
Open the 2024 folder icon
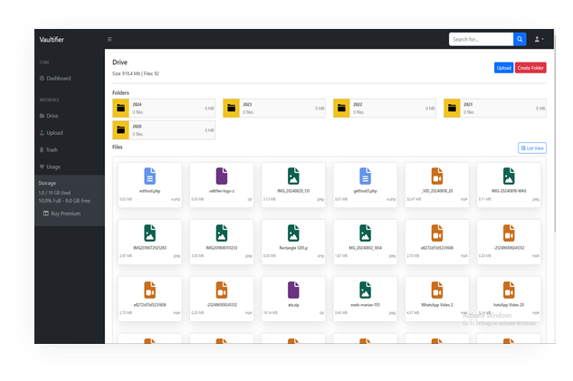pyautogui.click(x=120, y=108)
